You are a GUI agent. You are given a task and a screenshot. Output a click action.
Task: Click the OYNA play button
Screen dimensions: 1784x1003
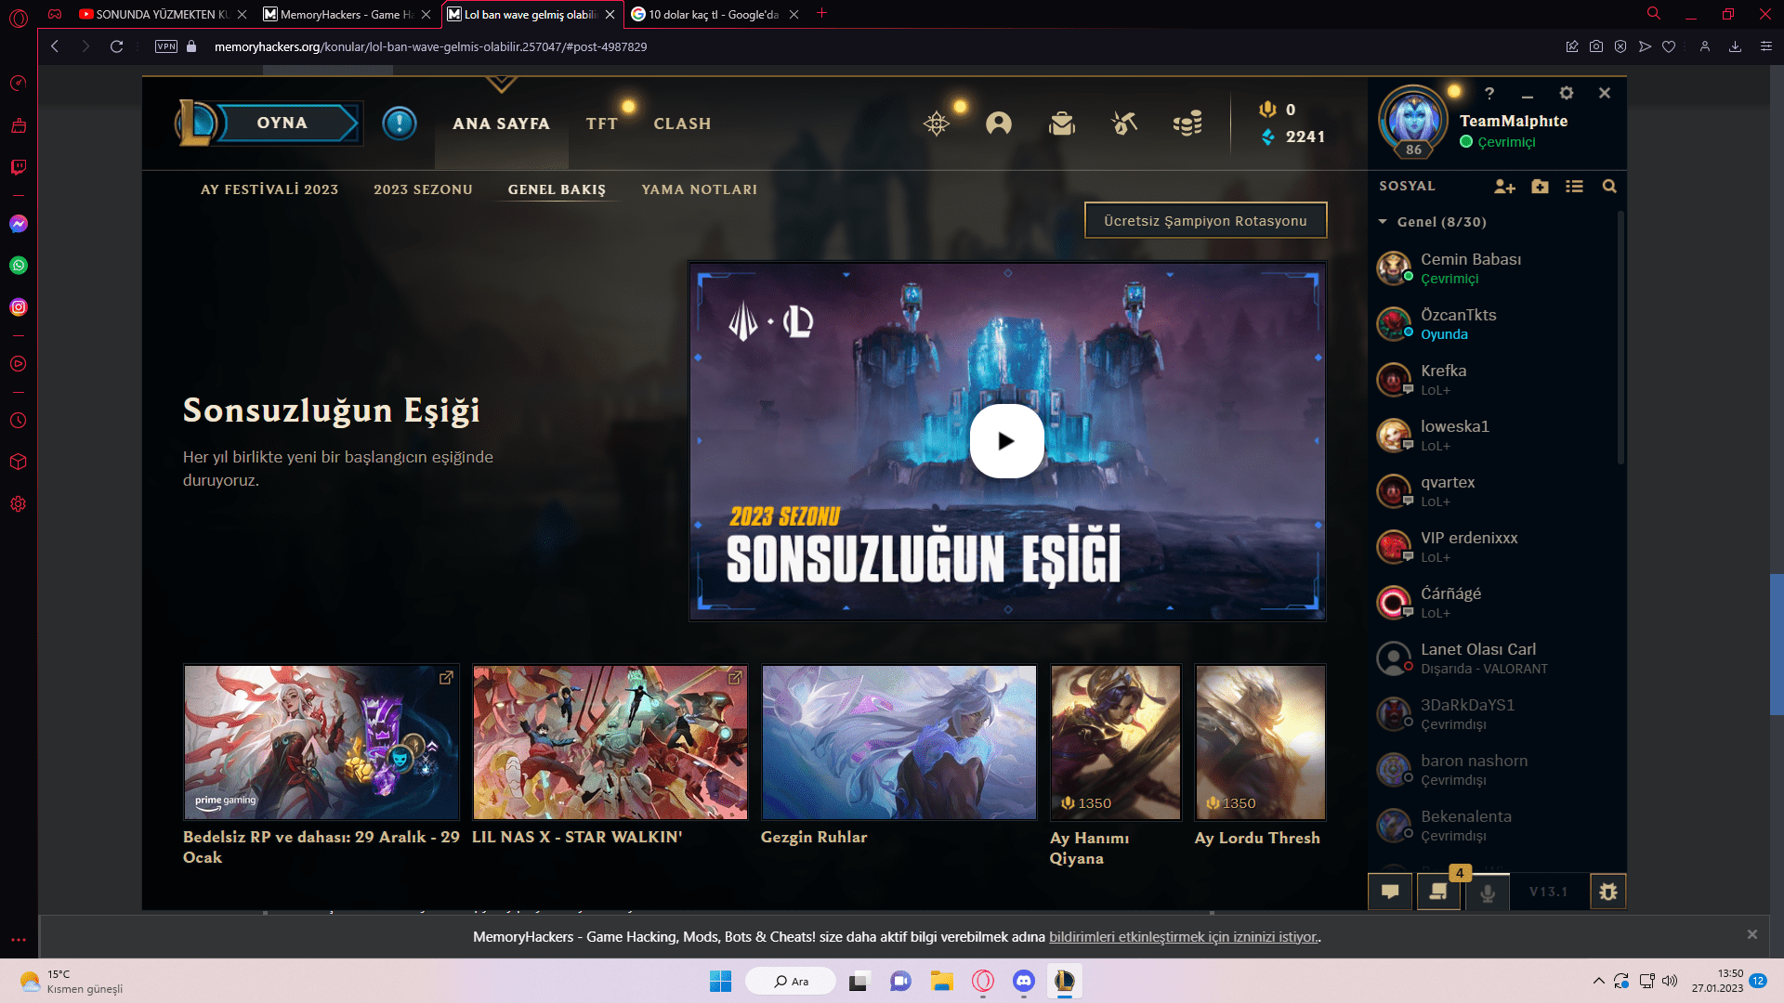point(282,123)
